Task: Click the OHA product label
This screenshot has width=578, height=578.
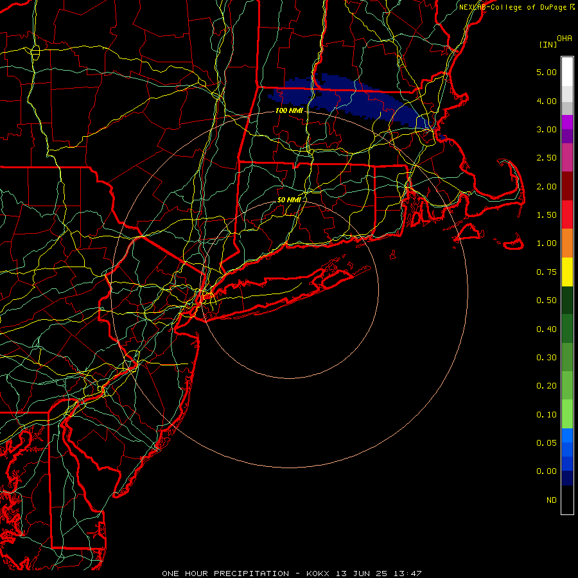Action: coord(565,39)
